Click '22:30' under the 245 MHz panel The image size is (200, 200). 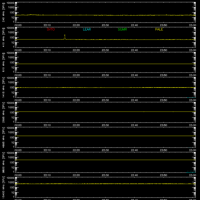(x=105, y=25)
